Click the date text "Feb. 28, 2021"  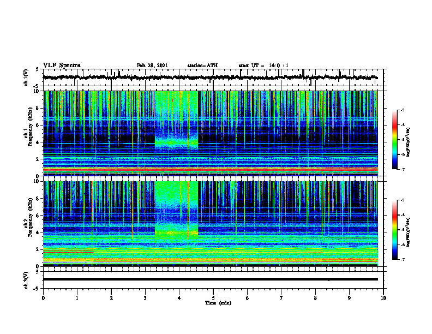152,65
